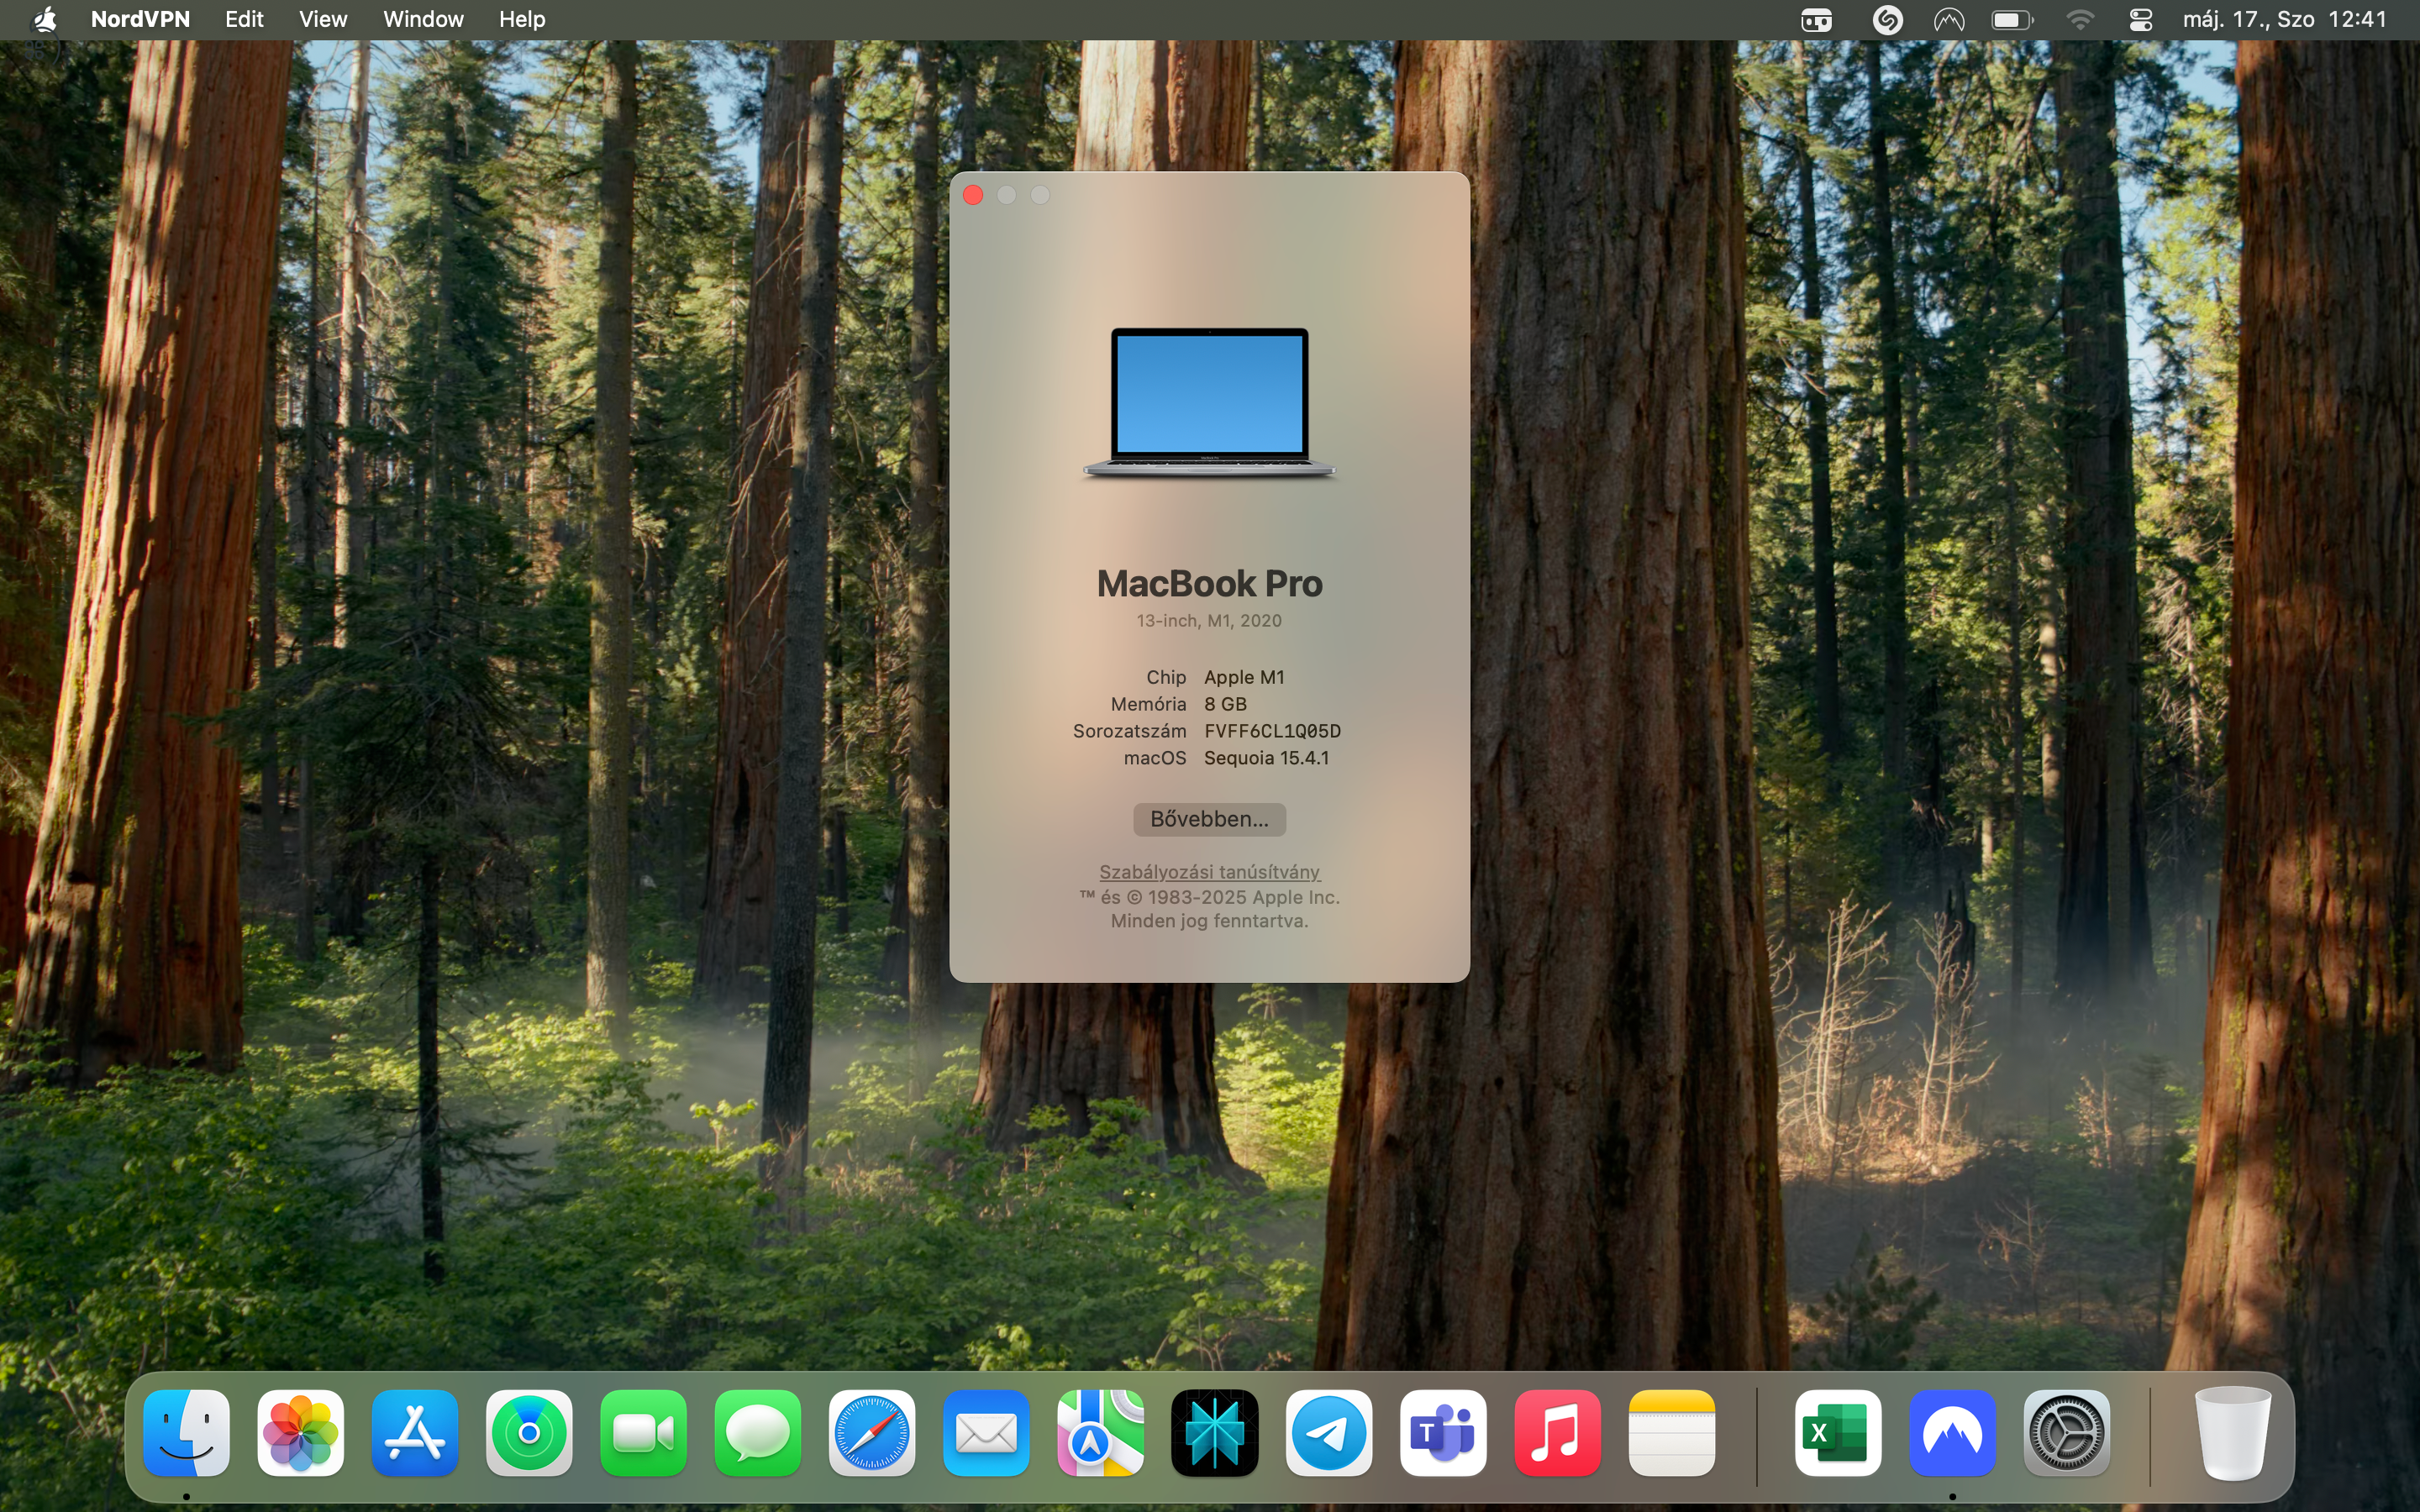The image size is (2420, 1512).
Task: Click the Memória label
Action: click(x=1148, y=704)
